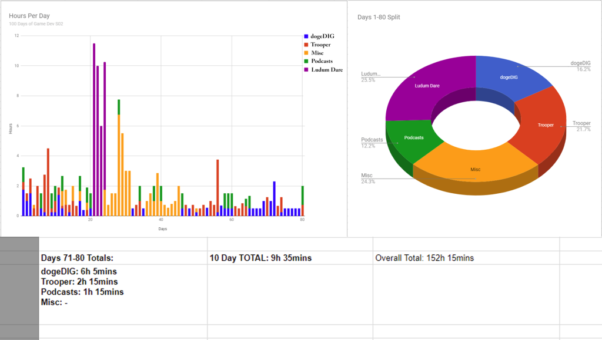The width and height of the screenshot is (602, 340).
Task: Click the "Days" horizontal axis title
Action: pyautogui.click(x=162, y=228)
